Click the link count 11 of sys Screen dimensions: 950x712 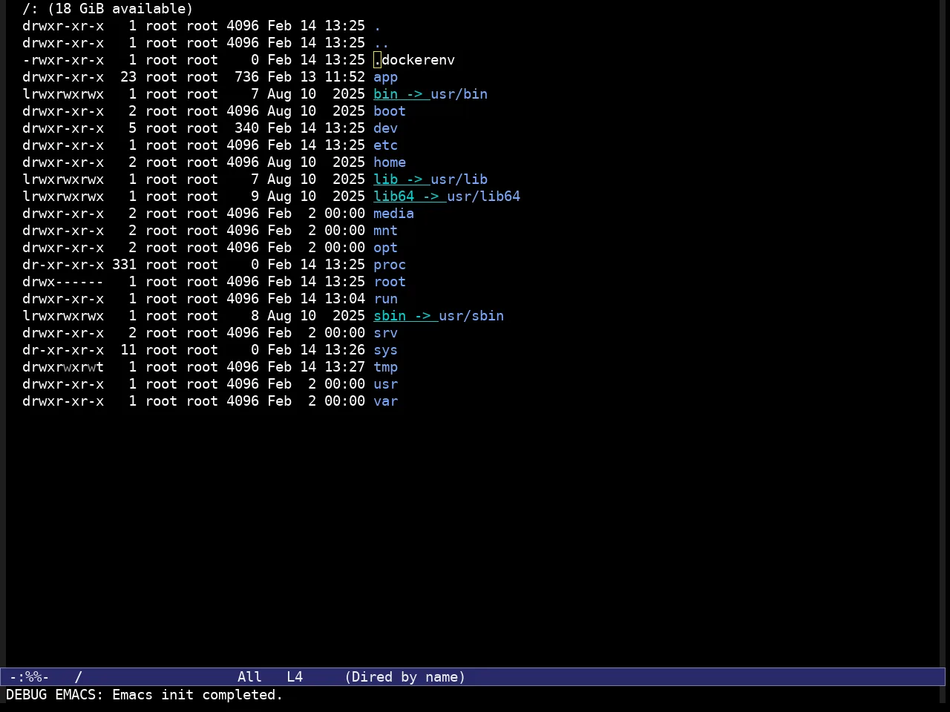128,350
